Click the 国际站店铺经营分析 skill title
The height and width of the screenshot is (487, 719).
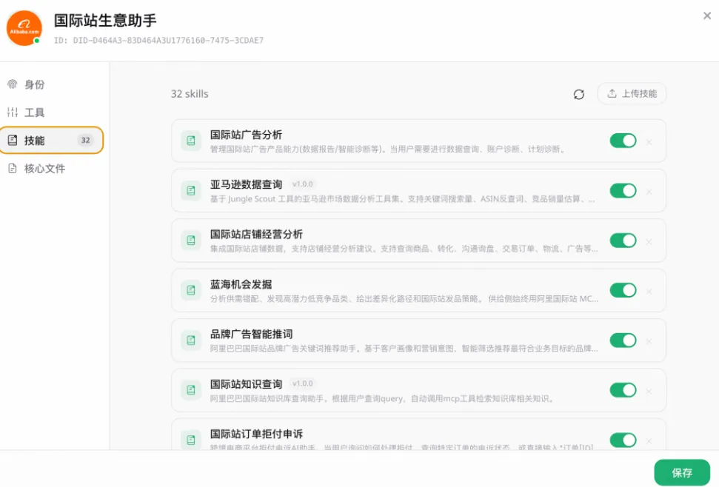pos(256,234)
